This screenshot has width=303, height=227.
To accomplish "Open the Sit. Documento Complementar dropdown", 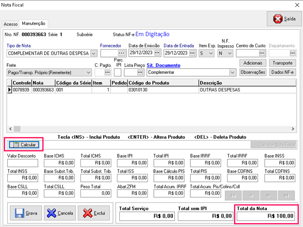I will point(232,72).
